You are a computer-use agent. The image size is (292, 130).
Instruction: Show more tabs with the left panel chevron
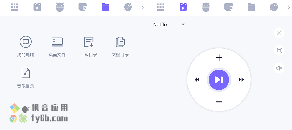(143, 7)
